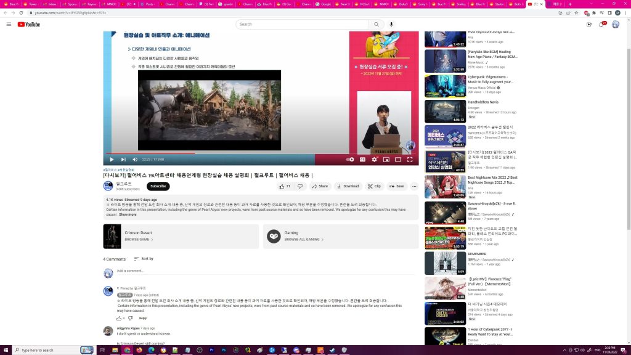Click the YouTube search input box

click(302, 25)
